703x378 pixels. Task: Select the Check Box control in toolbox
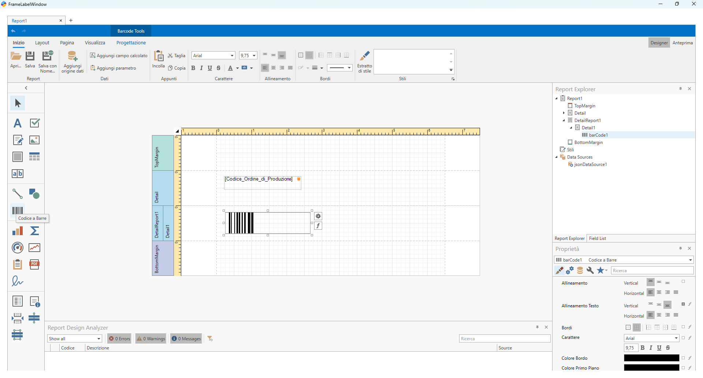[35, 123]
